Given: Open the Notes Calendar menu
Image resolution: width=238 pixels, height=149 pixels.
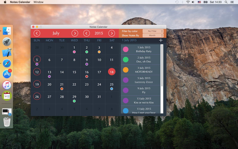Looking at the screenshot, I should pos(20,2).
